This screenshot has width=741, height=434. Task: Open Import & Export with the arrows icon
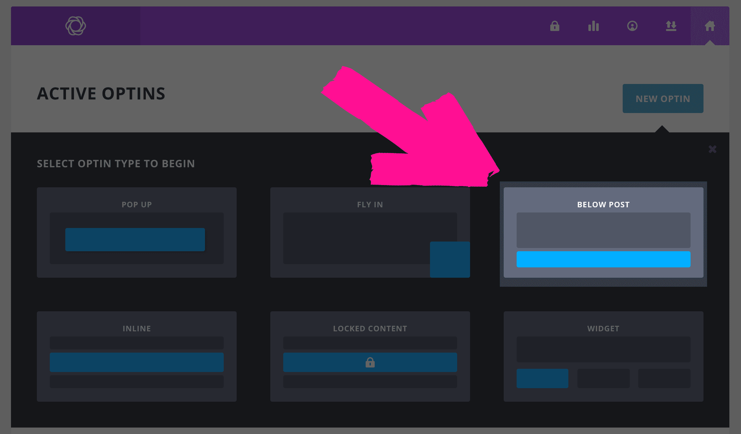click(671, 26)
